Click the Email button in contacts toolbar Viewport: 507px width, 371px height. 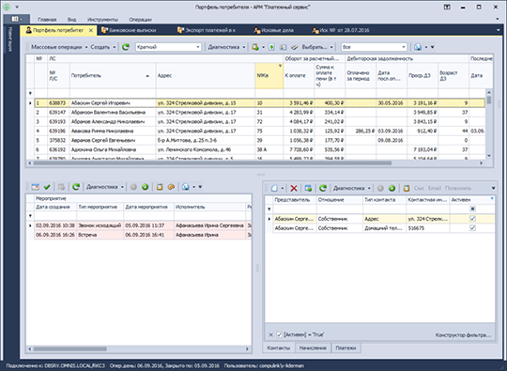click(x=435, y=188)
